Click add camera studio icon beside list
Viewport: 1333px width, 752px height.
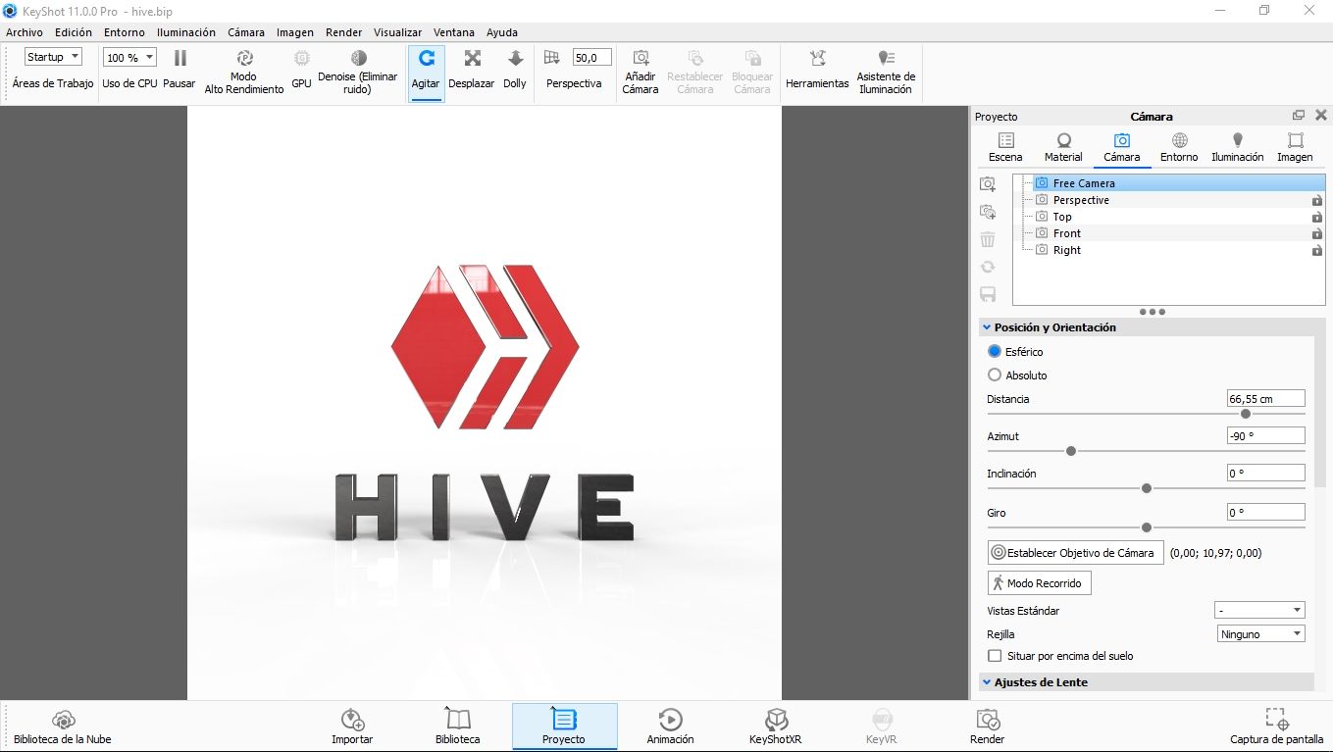click(x=988, y=212)
